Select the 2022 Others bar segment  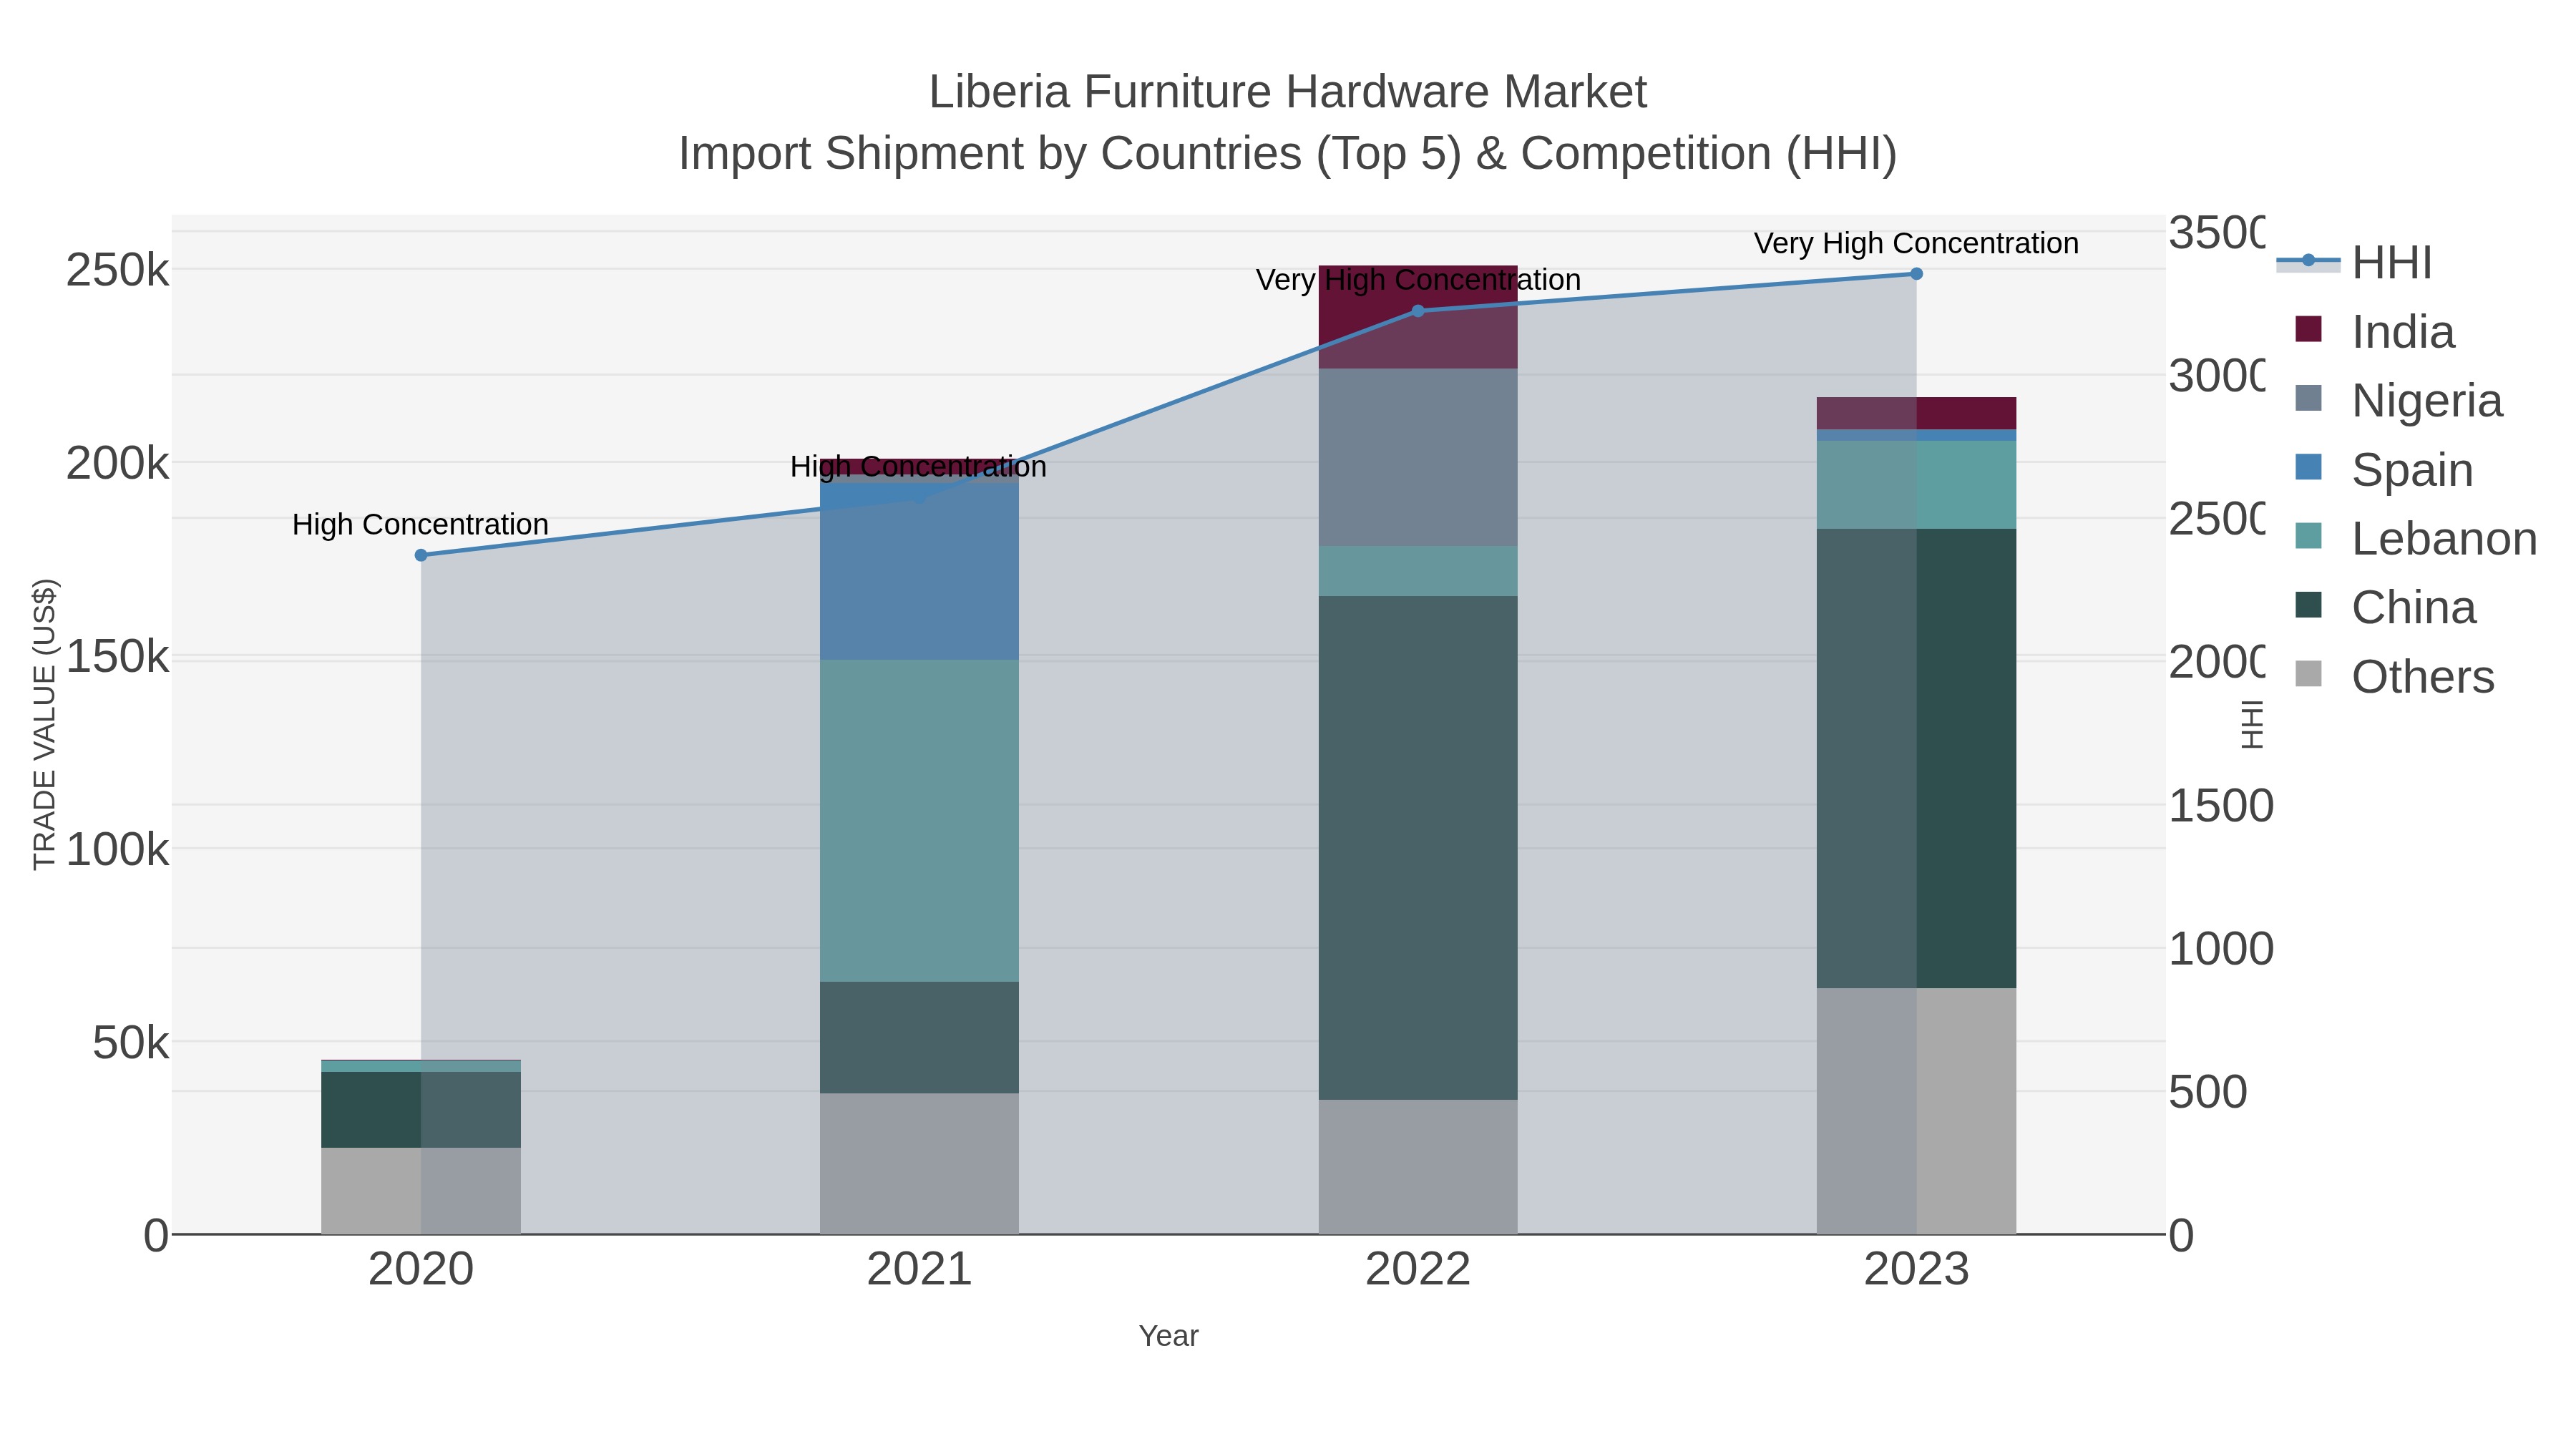(x=1418, y=1167)
